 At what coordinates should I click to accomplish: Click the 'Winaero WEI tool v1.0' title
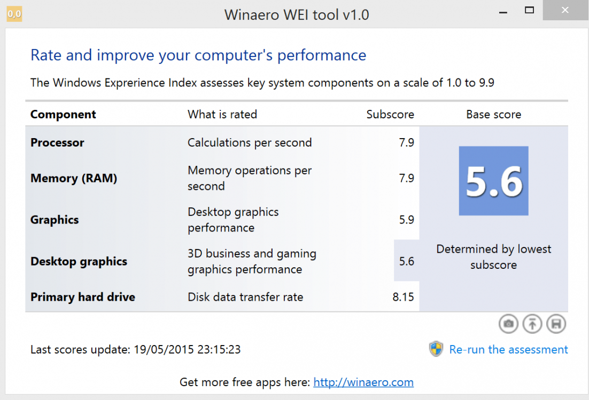pos(297,15)
